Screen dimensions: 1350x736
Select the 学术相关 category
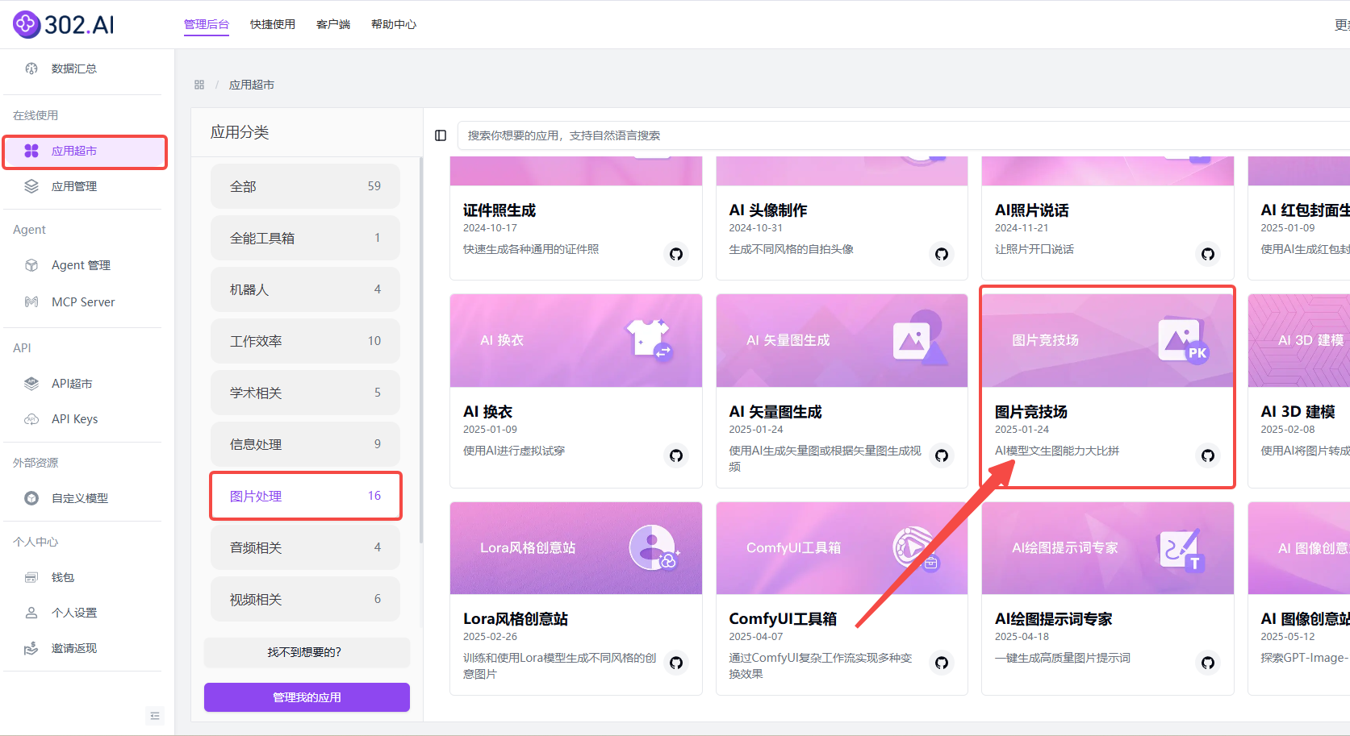point(305,393)
